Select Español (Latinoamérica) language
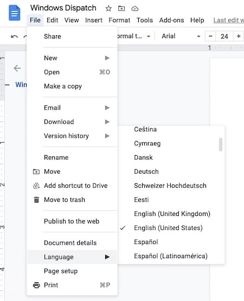 coord(171,256)
